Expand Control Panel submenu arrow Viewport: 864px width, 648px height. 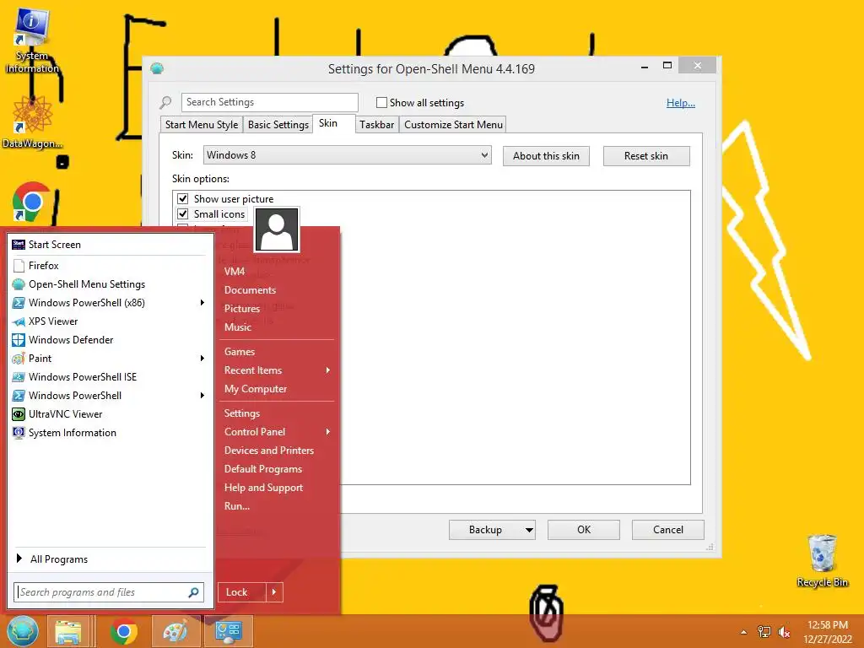(328, 432)
